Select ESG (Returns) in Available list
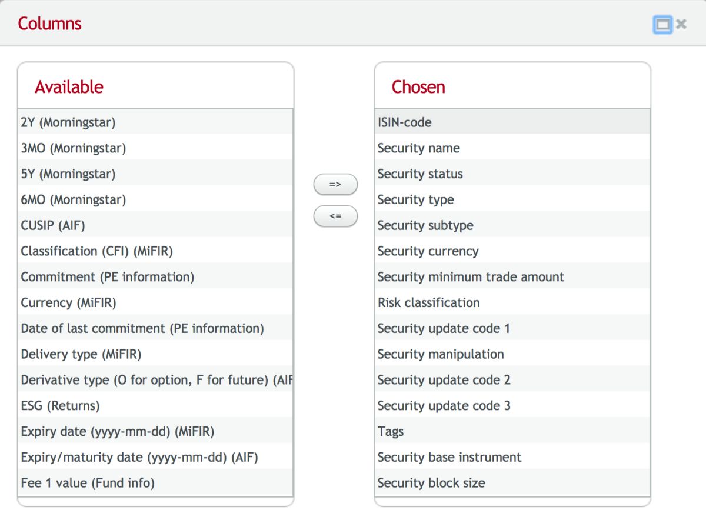This screenshot has width=706, height=530. click(61, 406)
